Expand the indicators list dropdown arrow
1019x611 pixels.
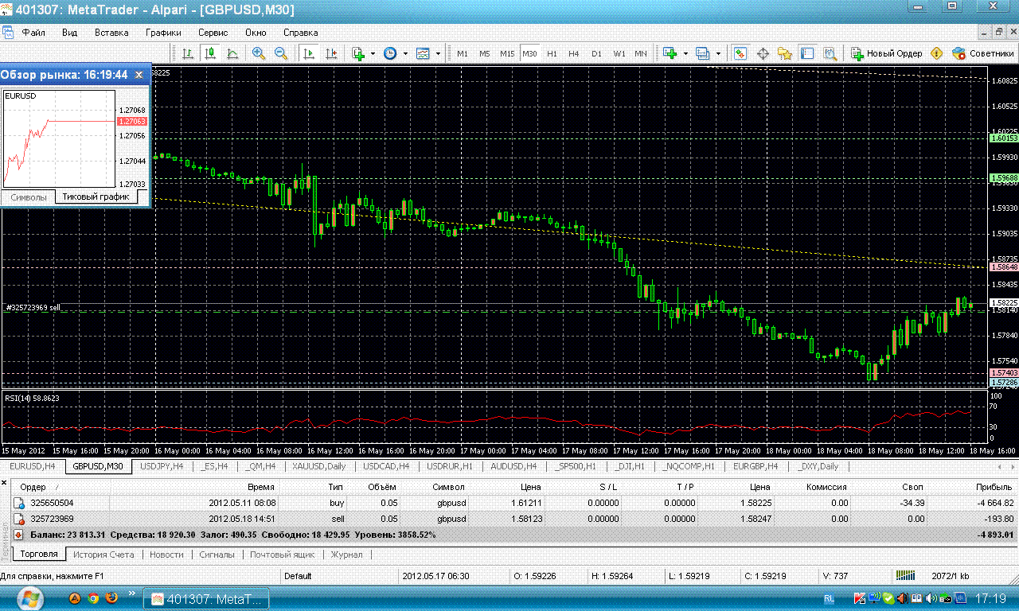[x=373, y=53]
